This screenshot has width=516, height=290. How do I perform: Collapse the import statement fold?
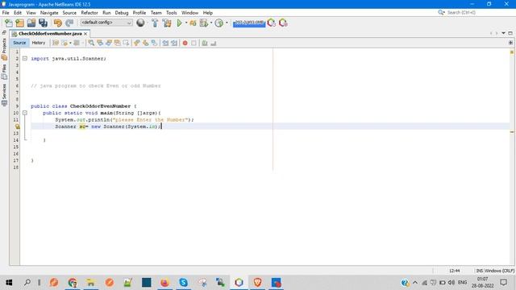tap(25, 59)
